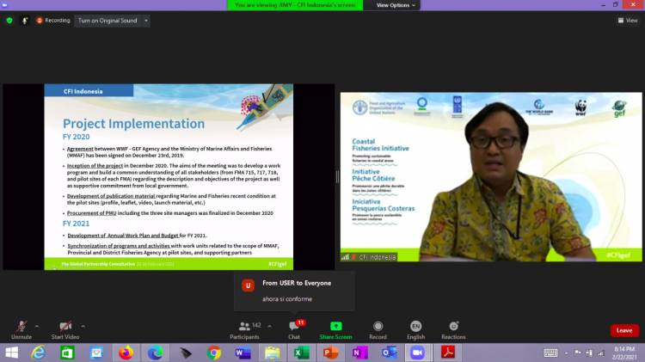Viewport: 645px width, 362px height.
Task: Switch layout using the View button
Action: click(627, 21)
